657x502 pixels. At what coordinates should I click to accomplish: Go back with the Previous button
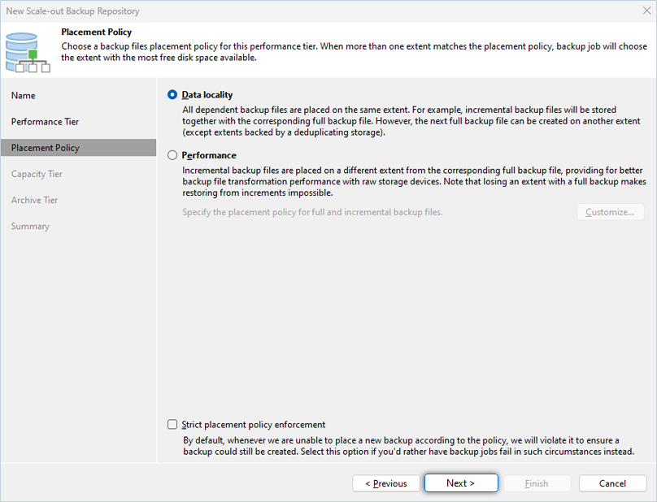[386, 483]
